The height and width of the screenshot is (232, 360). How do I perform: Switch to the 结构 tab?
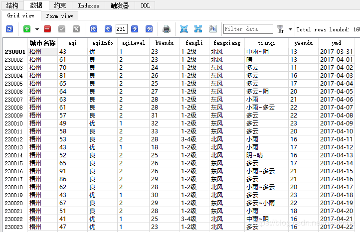(x=12, y=5)
